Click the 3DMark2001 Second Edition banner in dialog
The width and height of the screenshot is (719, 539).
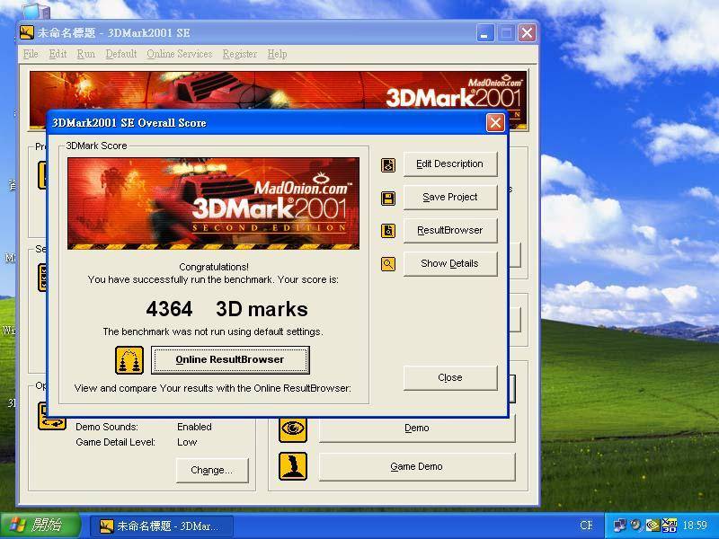tap(213, 204)
